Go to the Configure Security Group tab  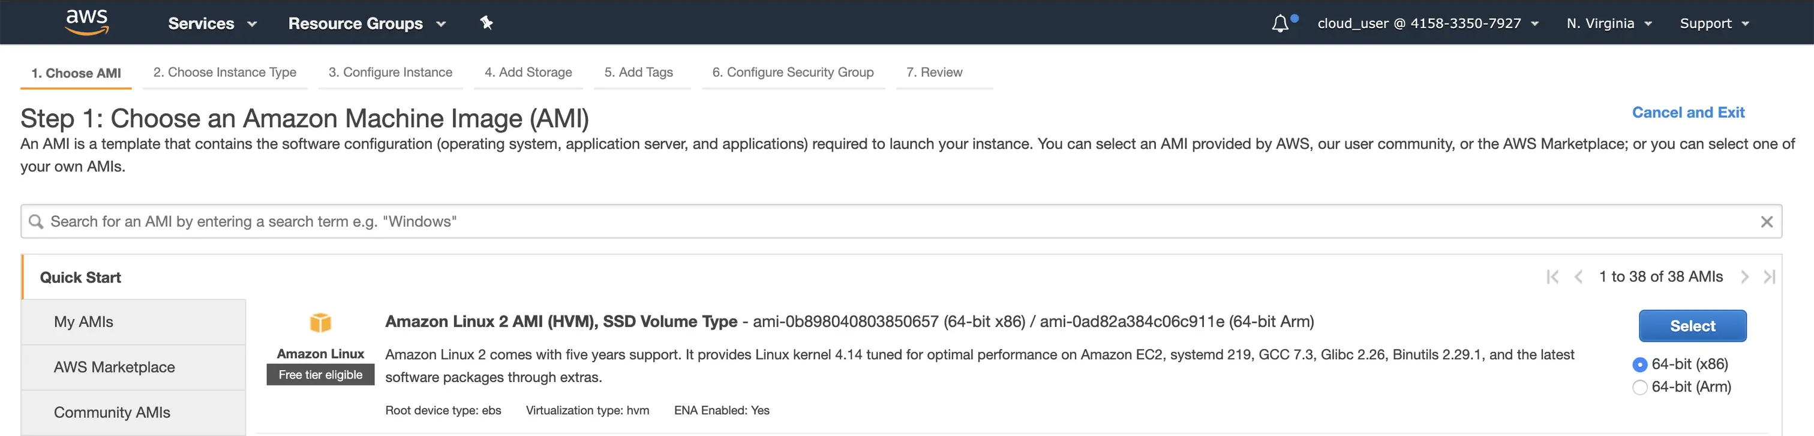coord(792,73)
